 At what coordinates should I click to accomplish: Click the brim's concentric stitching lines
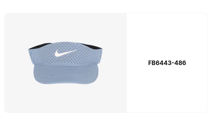click(x=66, y=72)
